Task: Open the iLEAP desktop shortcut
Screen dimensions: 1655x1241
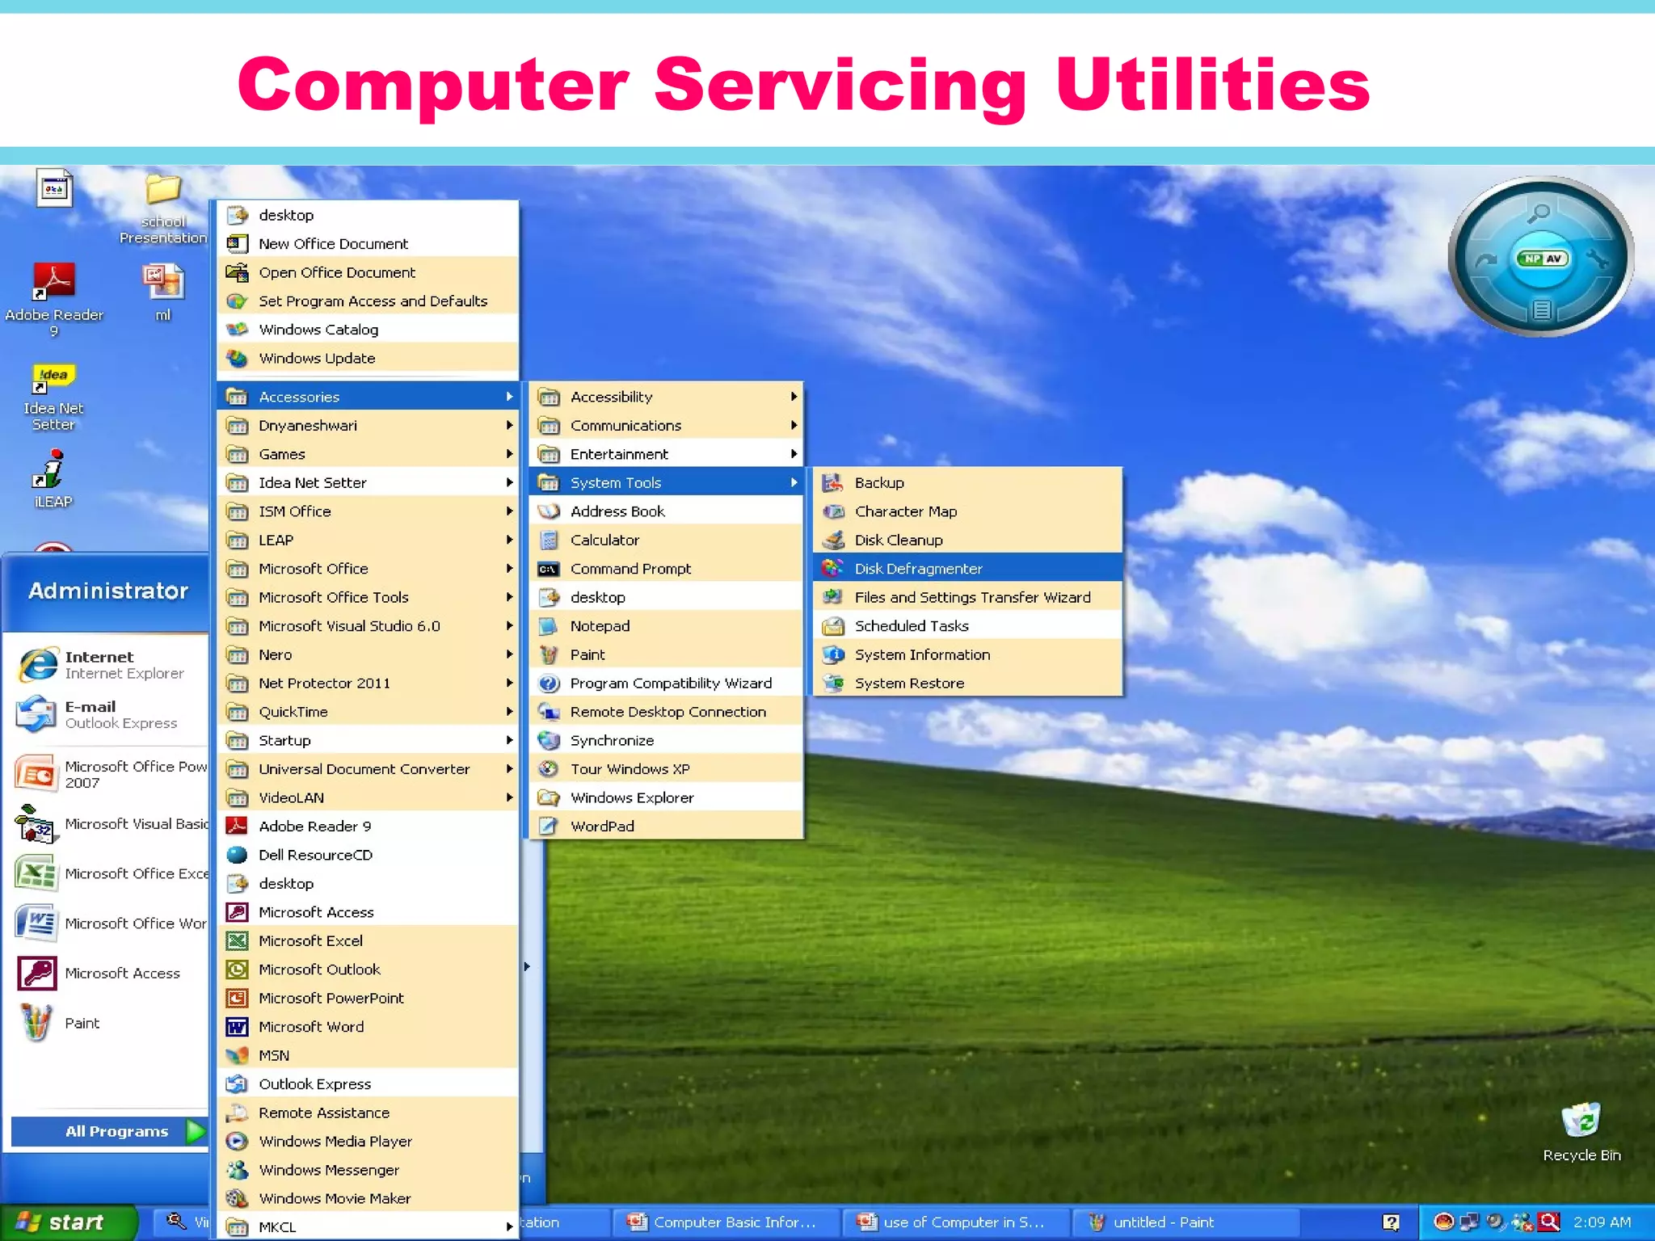Action: (53, 480)
